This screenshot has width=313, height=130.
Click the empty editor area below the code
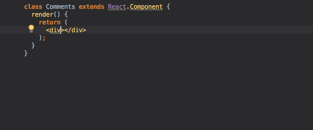click(156, 94)
